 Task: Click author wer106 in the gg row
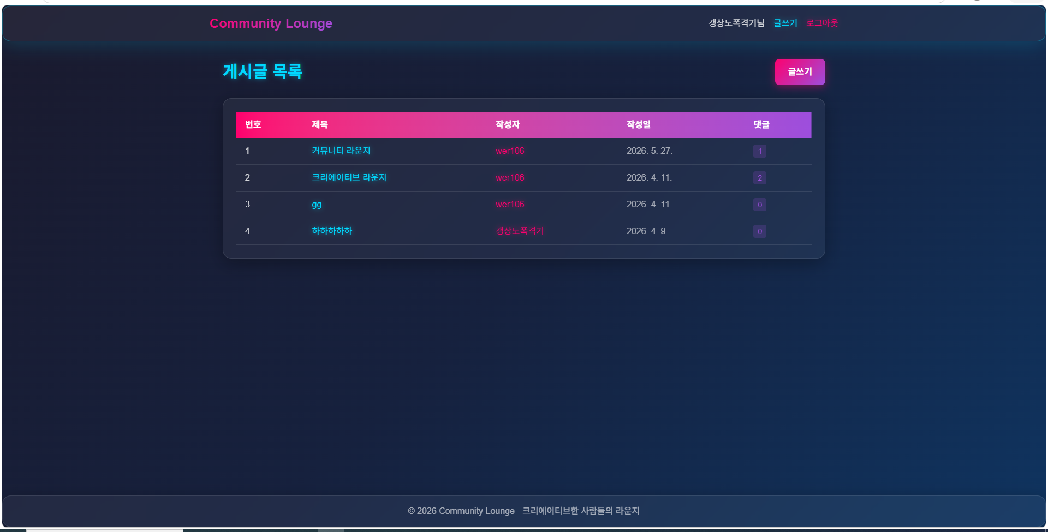510,205
